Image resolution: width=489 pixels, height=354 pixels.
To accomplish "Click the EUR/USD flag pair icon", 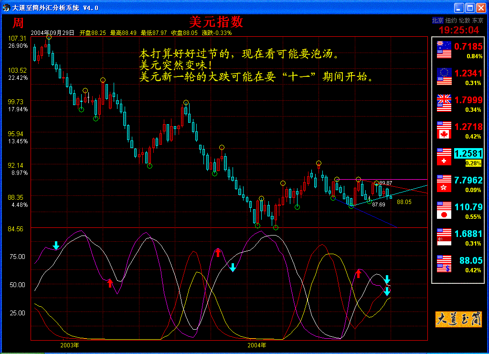I will pos(444,76).
